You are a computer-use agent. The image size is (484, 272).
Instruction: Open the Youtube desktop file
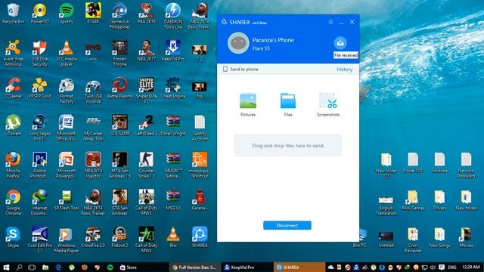tap(439, 163)
